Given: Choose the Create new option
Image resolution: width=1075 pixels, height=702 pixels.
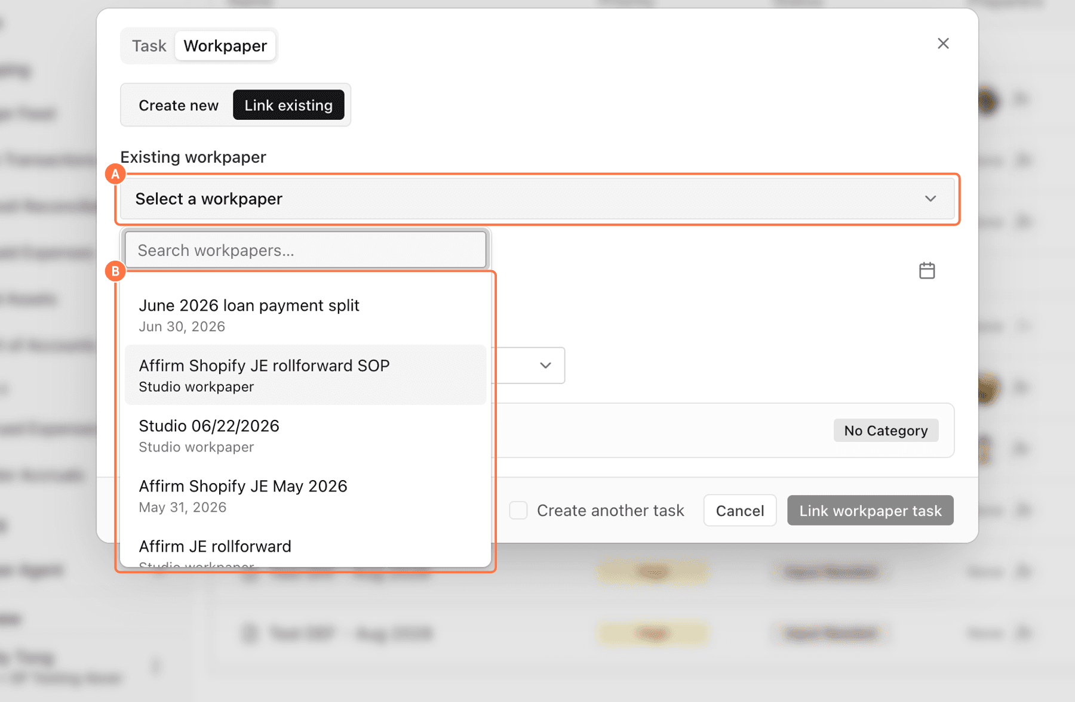Looking at the screenshot, I should point(179,106).
